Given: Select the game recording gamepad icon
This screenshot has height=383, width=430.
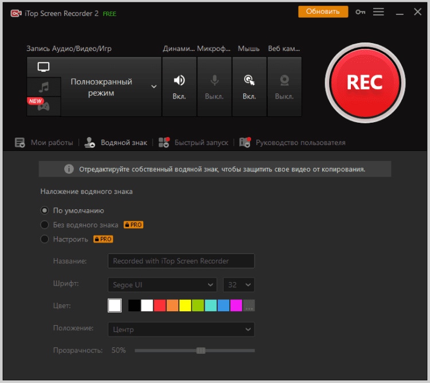Looking at the screenshot, I should coord(44,107).
